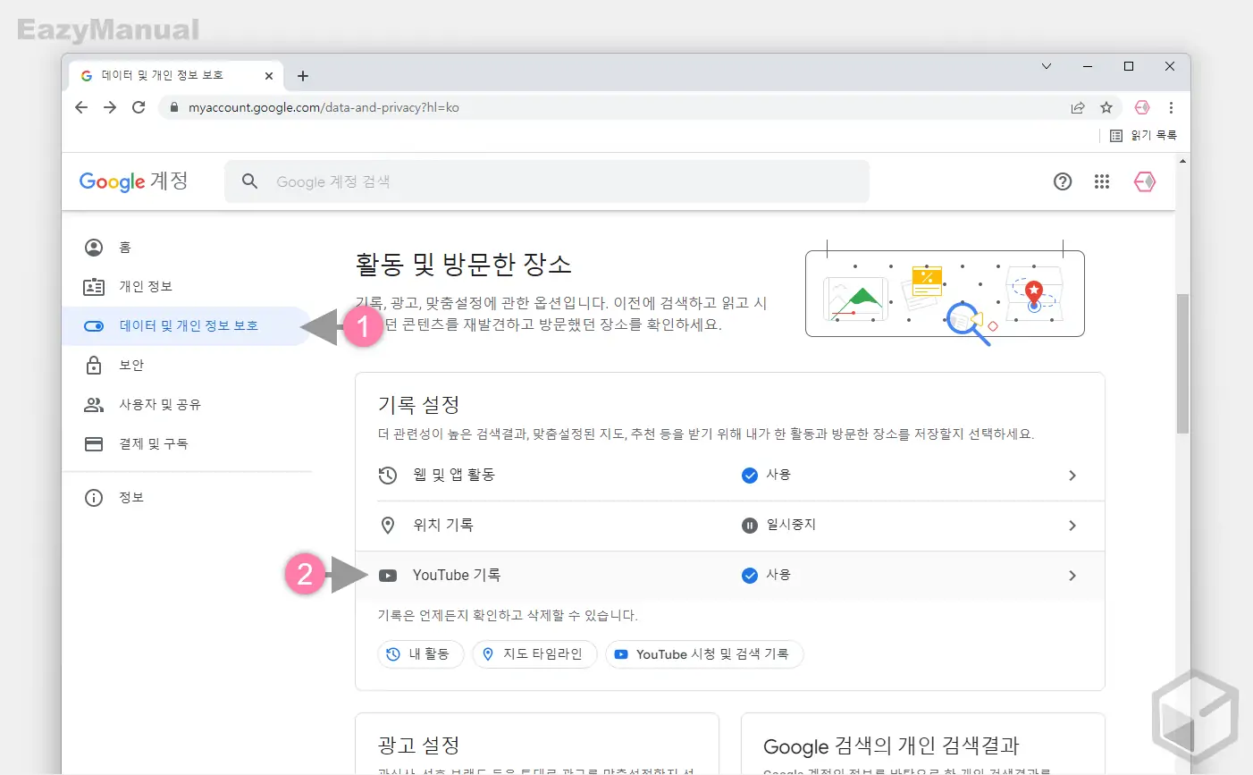View site info via lock icon
This screenshot has width=1253, height=775.
click(173, 107)
